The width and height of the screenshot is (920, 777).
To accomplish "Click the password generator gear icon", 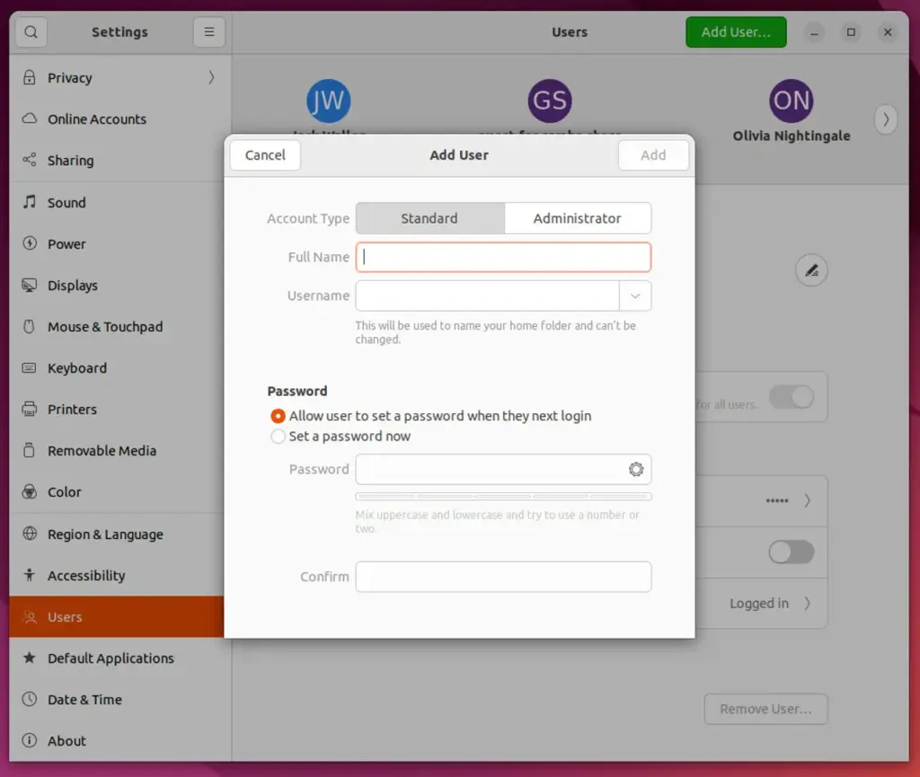I will click(x=636, y=469).
